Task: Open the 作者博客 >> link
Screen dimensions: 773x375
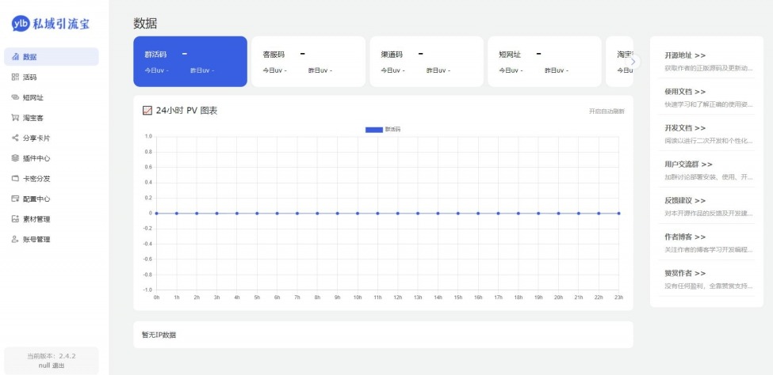Action: [685, 237]
